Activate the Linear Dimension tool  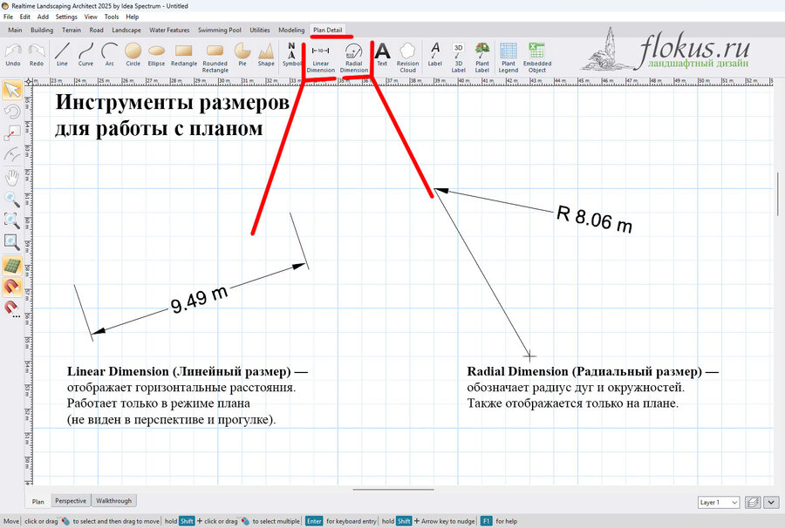click(320, 58)
